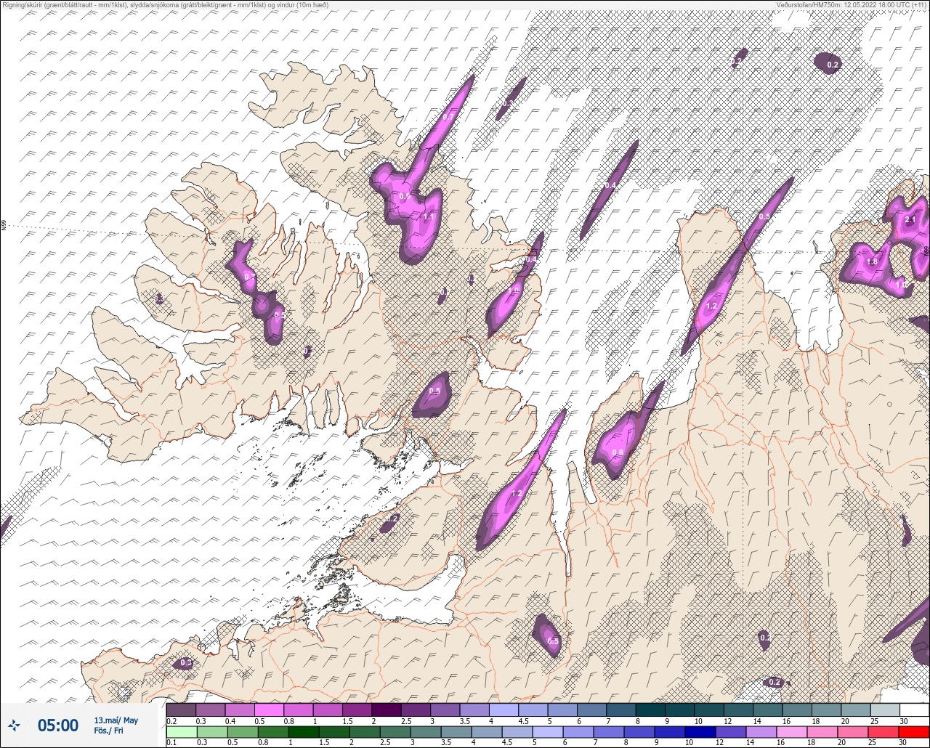Click the 2.1 precipitation value on the map
The width and height of the screenshot is (930, 748).
tap(910, 219)
